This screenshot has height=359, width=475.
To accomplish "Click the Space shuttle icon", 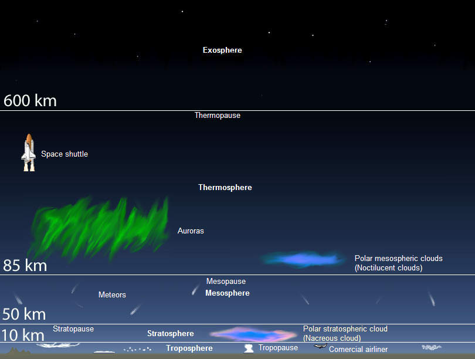I will pos(28,153).
